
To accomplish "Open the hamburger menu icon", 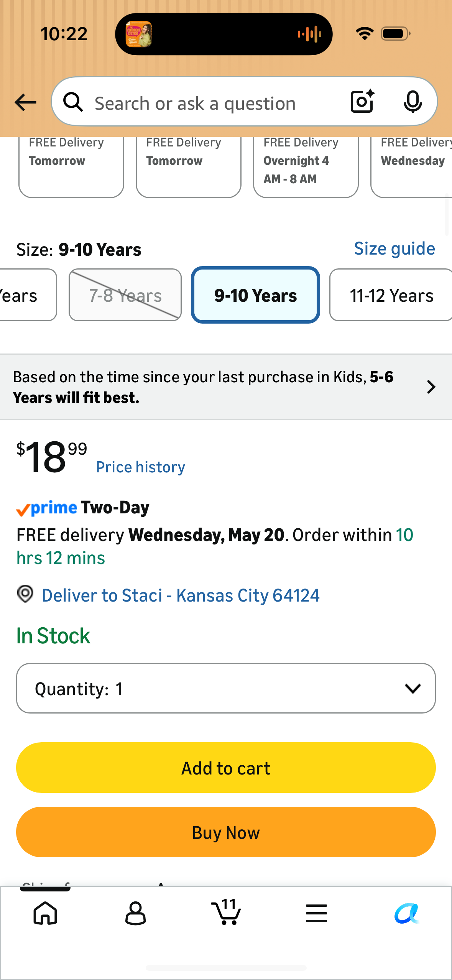I will (316, 913).
